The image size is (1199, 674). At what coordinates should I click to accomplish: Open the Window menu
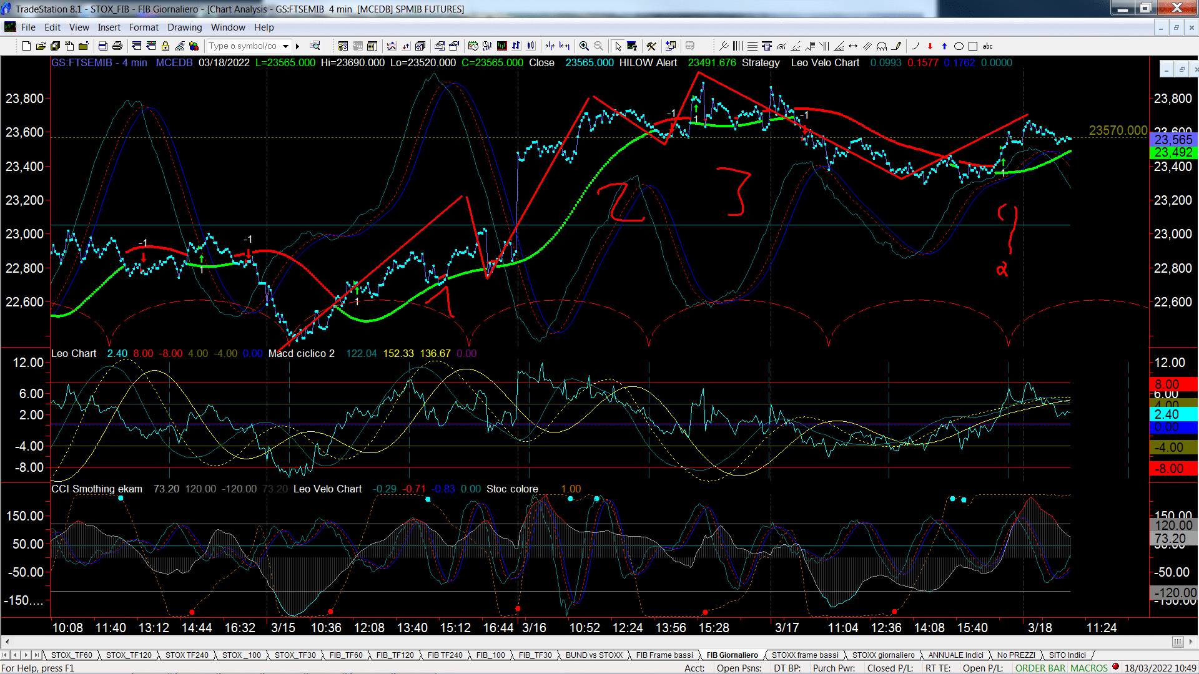tap(228, 27)
